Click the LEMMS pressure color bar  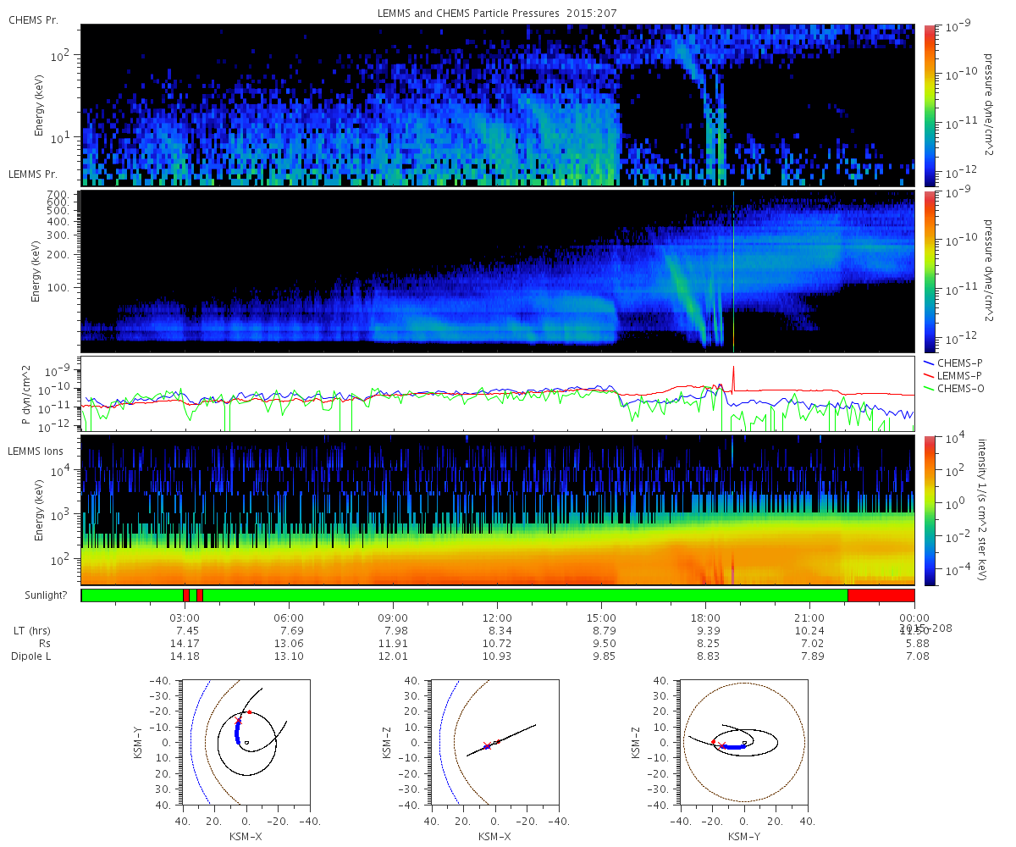coord(930,272)
